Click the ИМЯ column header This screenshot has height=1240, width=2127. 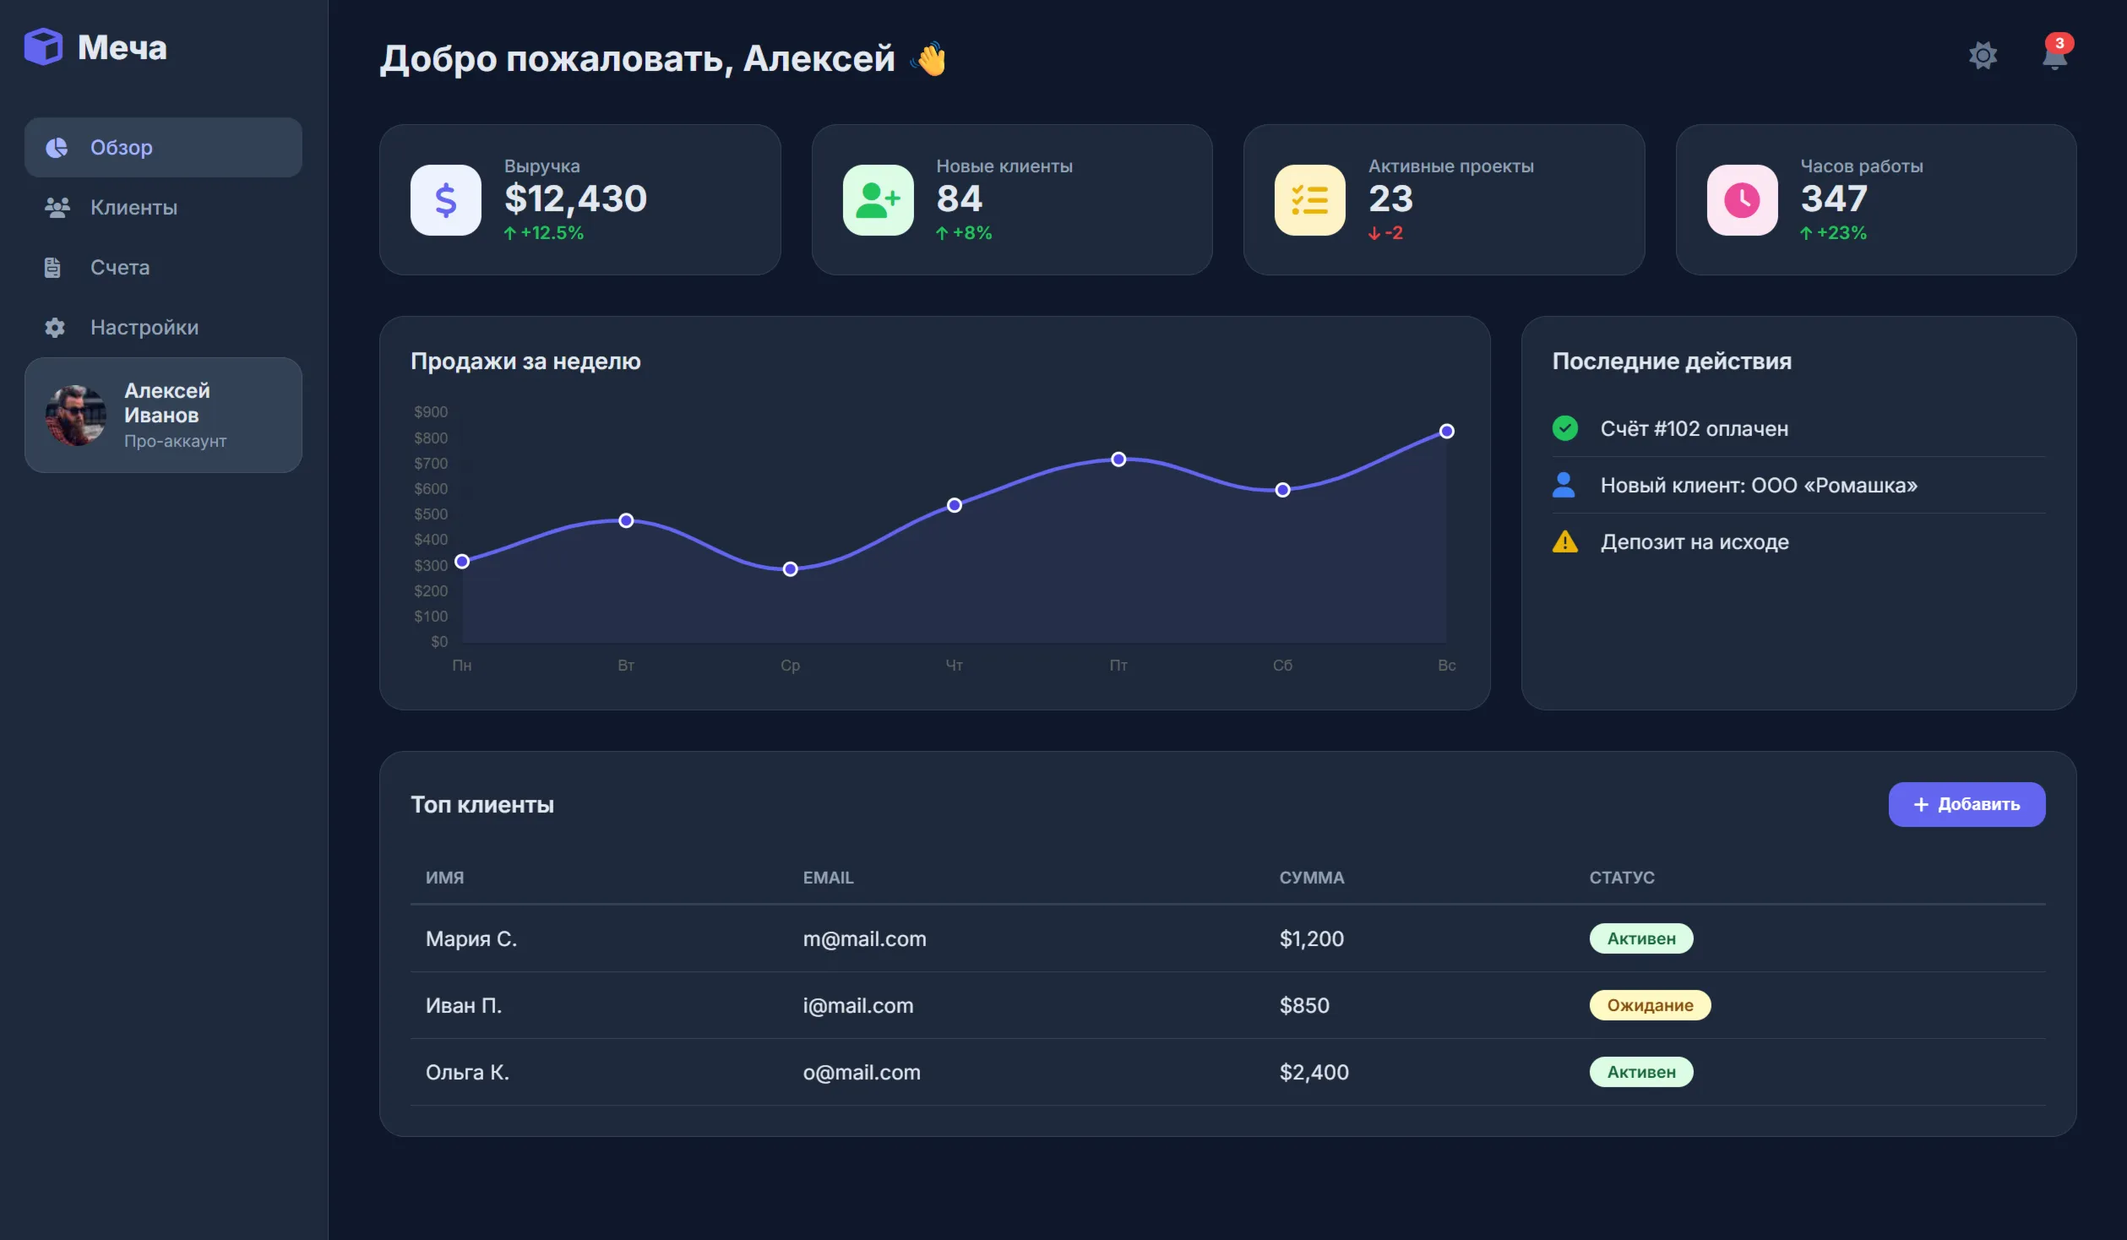444,878
